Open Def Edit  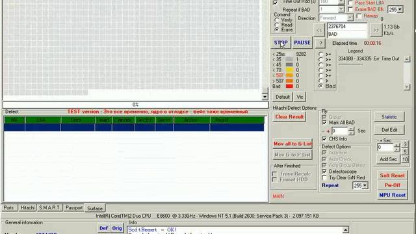(389, 130)
